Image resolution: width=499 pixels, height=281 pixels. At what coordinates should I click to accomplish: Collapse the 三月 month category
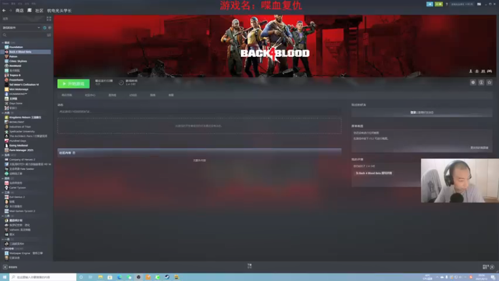tap(3, 192)
